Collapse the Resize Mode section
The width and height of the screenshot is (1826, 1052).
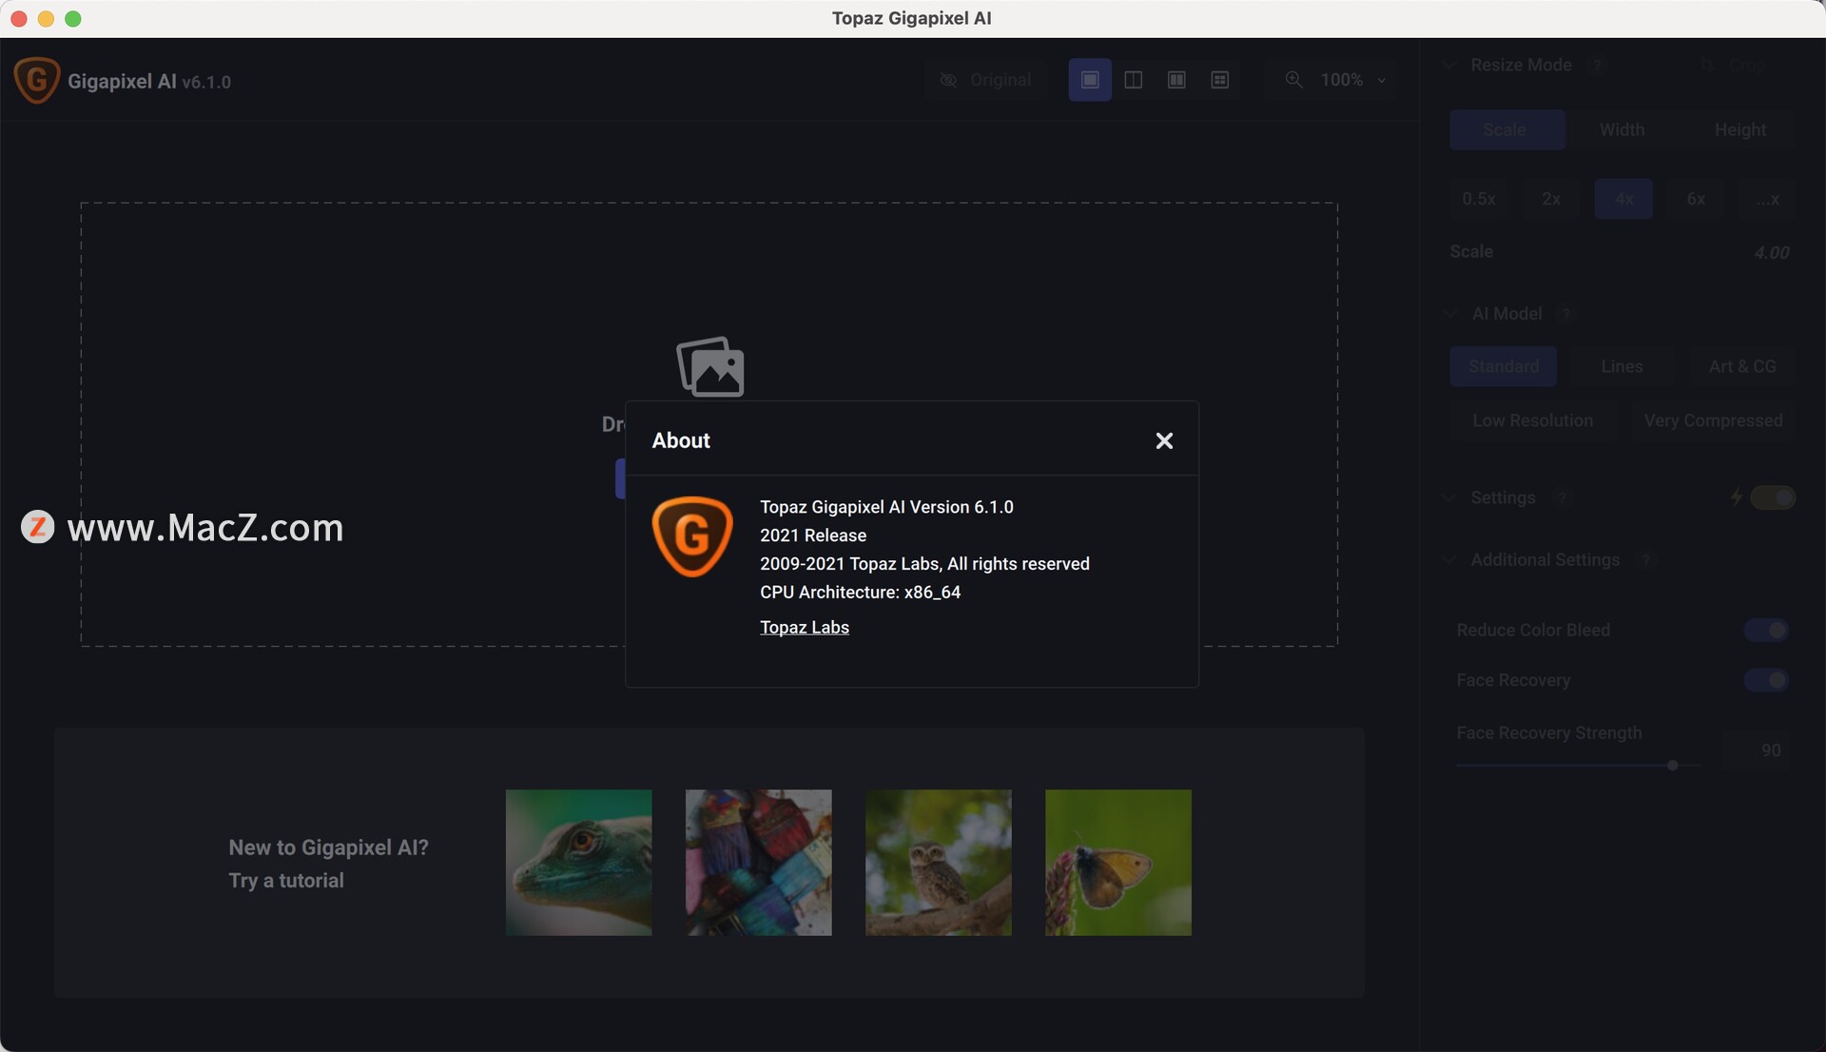(x=1448, y=65)
